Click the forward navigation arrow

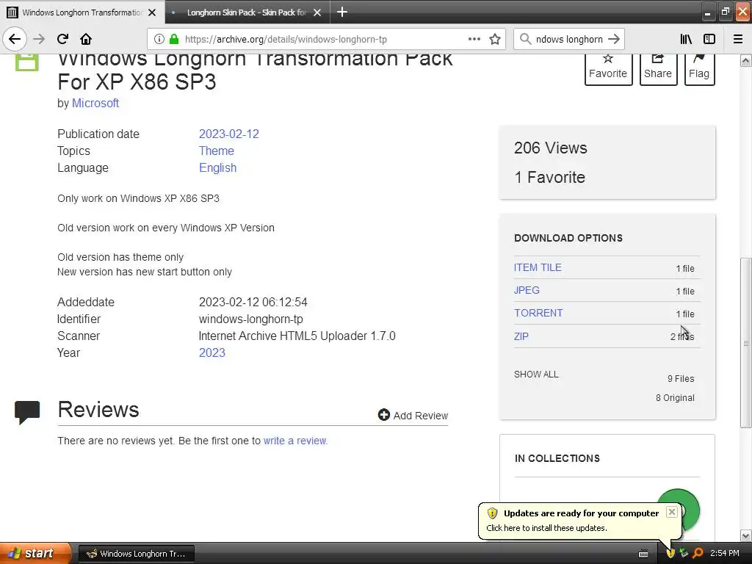point(40,39)
